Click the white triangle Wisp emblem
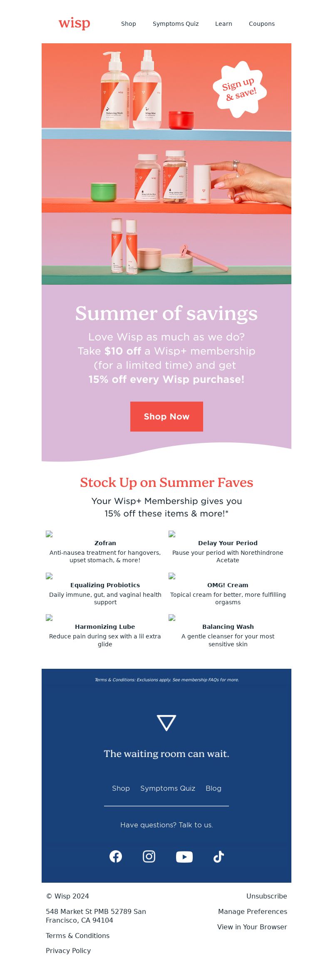 (166, 723)
